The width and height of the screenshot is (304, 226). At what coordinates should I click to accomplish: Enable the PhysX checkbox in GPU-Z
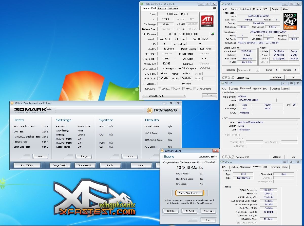click(x=184, y=89)
